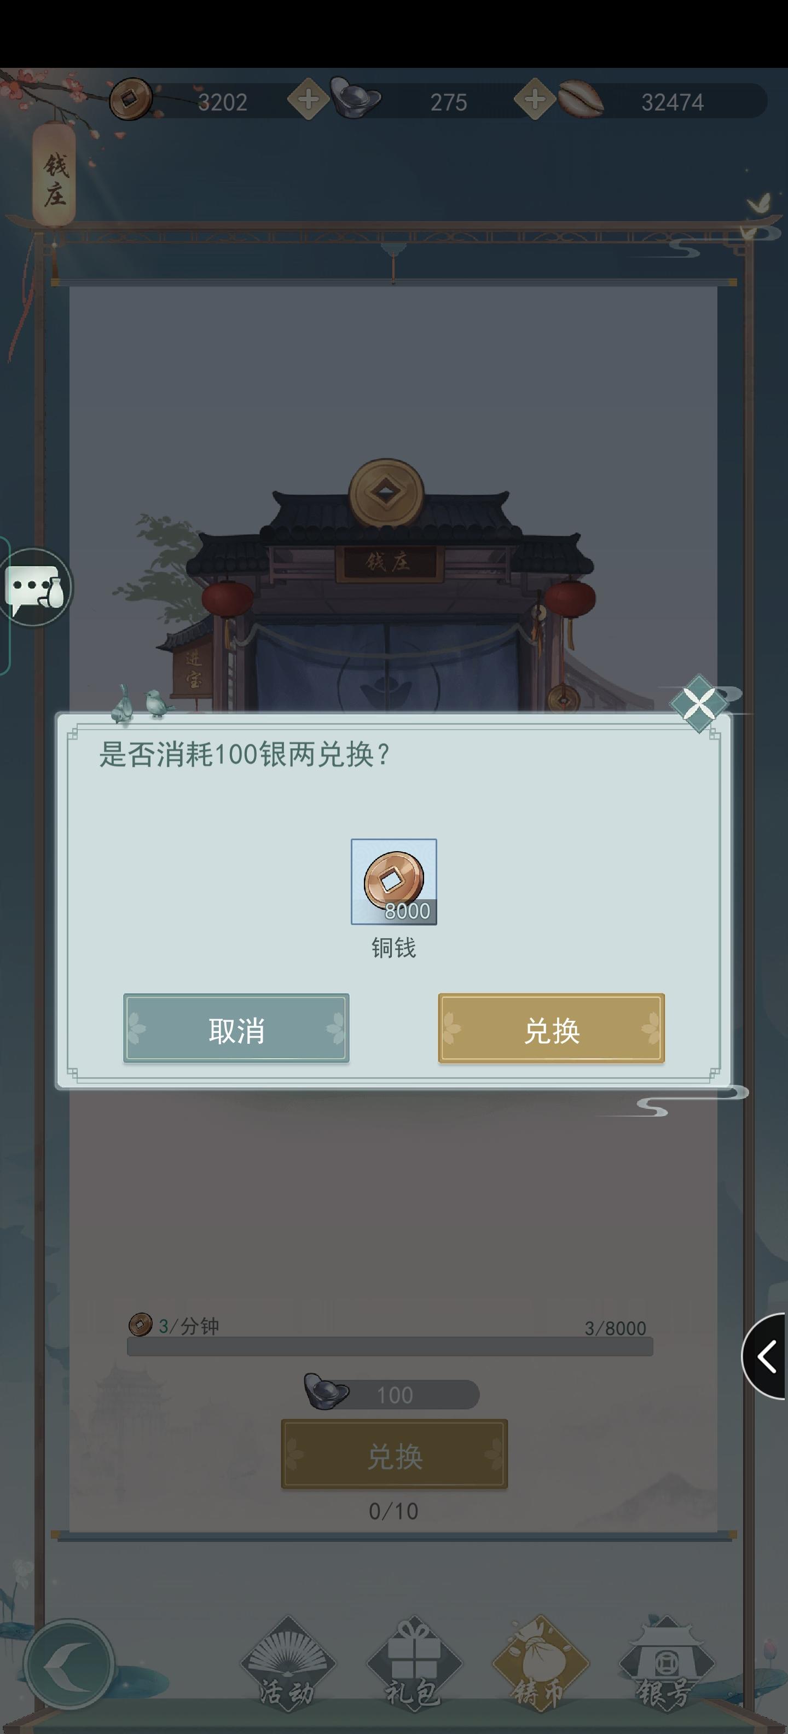The width and height of the screenshot is (788, 1734).
Task: Go back using the bottom-left arrow
Action: [x=68, y=1664]
